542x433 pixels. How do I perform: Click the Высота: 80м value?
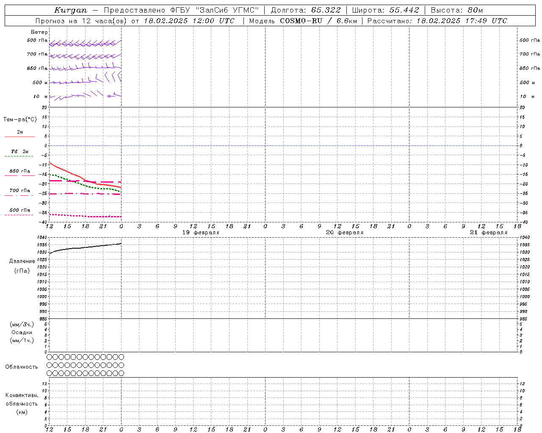456,10
